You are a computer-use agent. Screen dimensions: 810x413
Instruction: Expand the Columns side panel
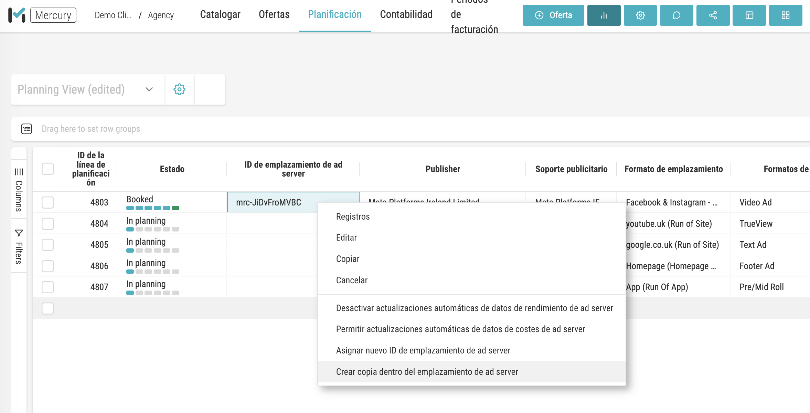pos(19,189)
